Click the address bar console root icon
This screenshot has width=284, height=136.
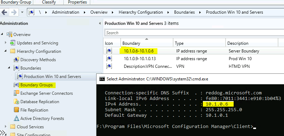[32, 12]
